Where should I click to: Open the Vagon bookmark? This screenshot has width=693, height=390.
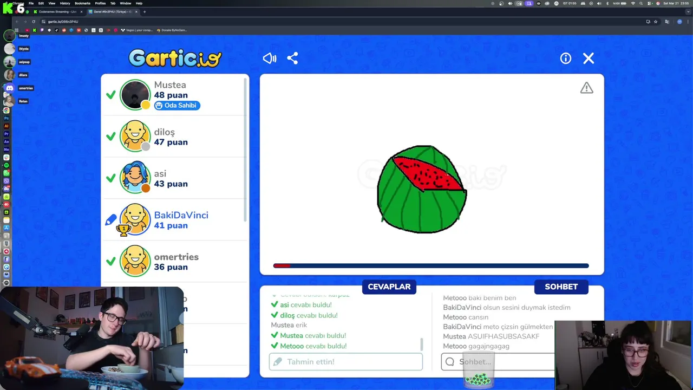tap(137, 30)
